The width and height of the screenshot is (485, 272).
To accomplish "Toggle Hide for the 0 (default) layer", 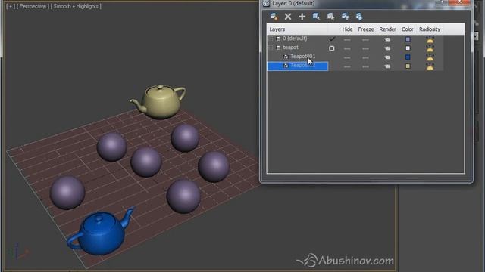I will click(x=347, y=39).
